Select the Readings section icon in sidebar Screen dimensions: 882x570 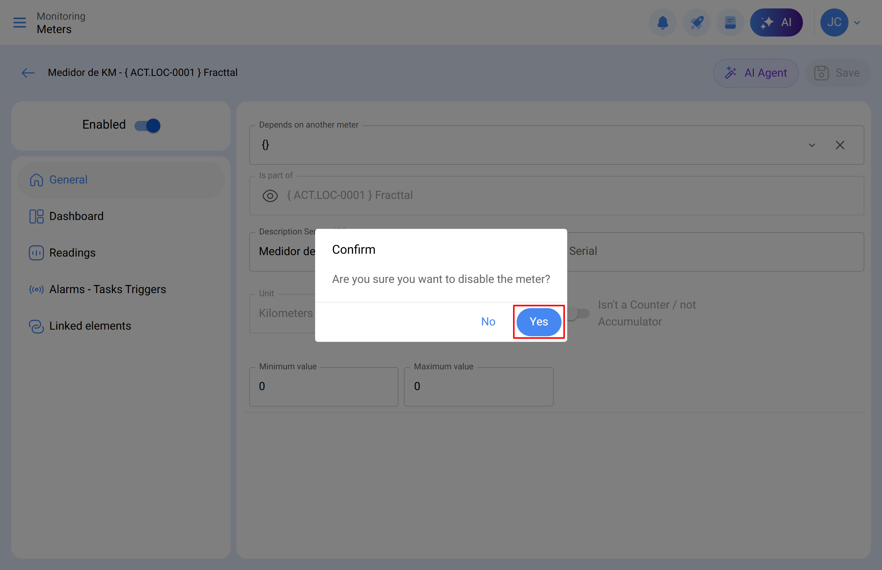36,252
